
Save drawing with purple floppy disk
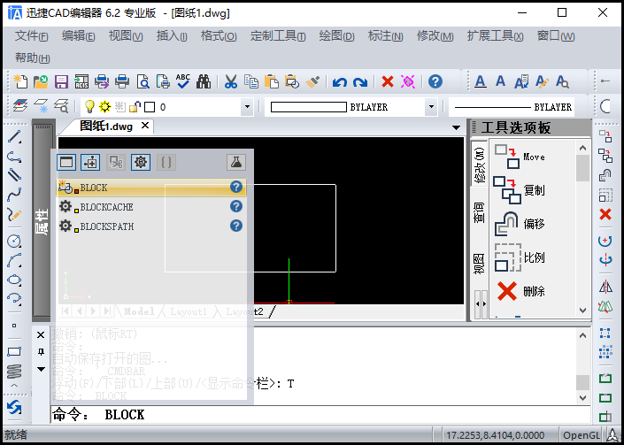(x=61, y=81)
